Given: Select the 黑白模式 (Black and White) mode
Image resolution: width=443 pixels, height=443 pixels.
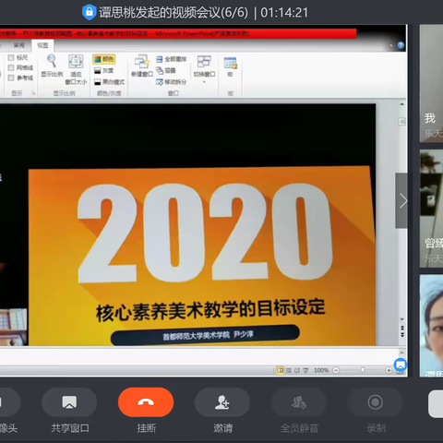Looking at the screenshot, I should tap(109, 82).
